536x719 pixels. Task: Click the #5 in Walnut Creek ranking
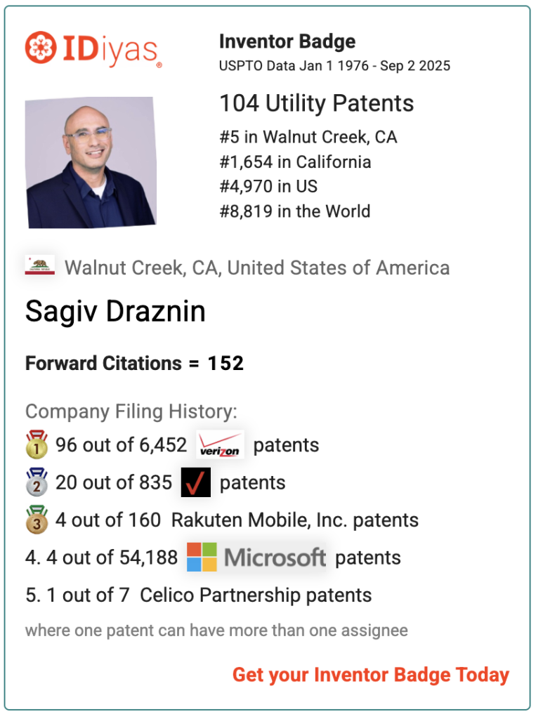308,137
